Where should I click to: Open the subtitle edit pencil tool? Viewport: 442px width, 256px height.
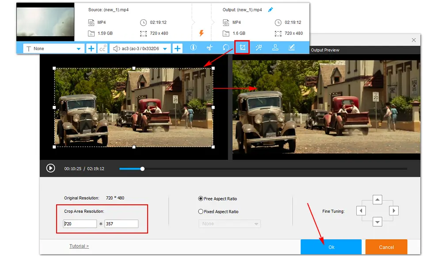point(291,48)
